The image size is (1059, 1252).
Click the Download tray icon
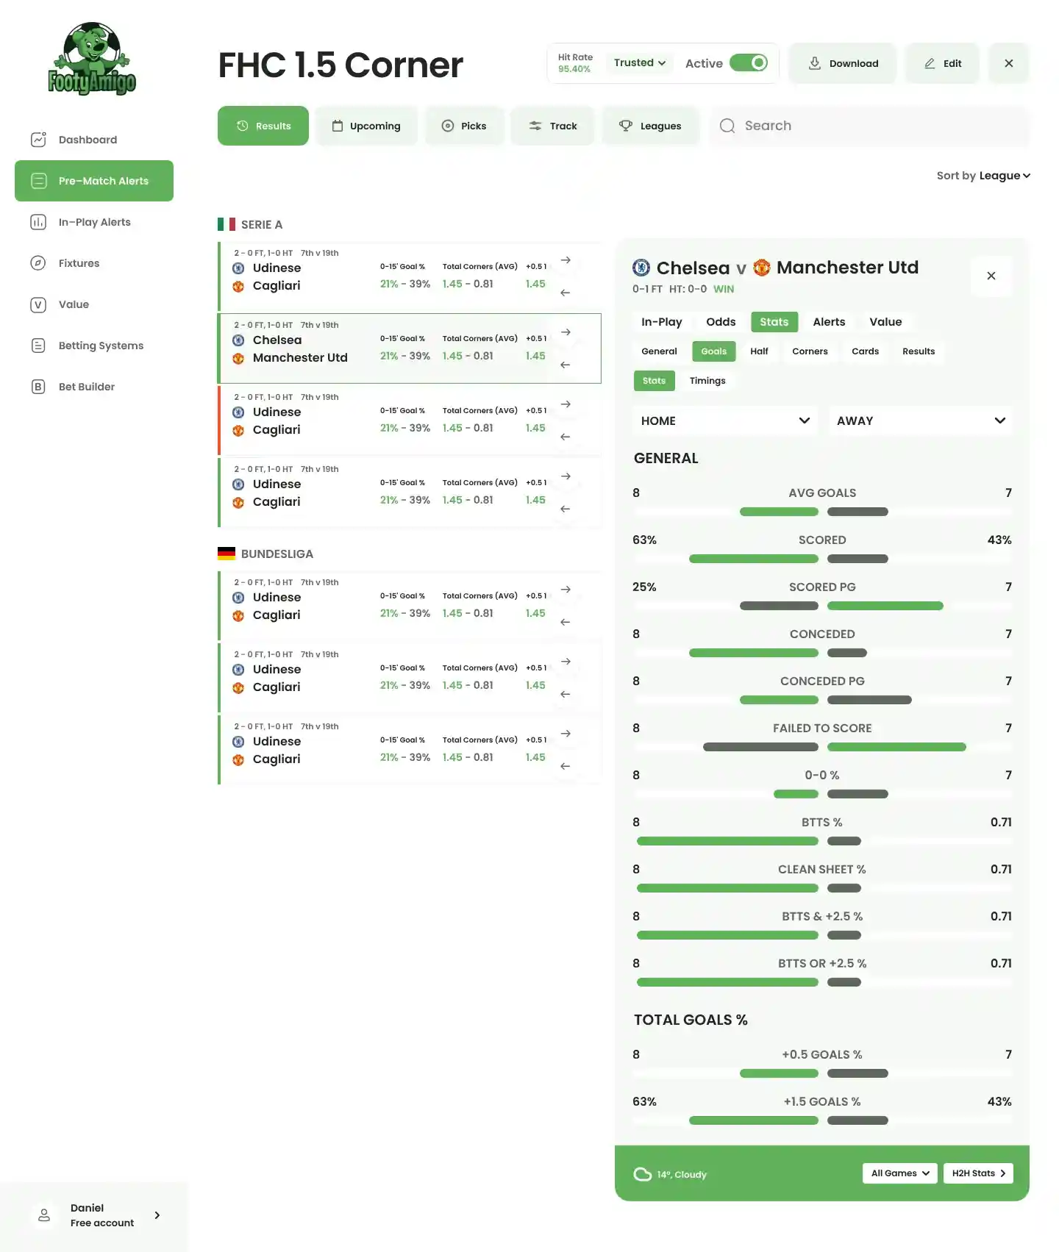814,63
